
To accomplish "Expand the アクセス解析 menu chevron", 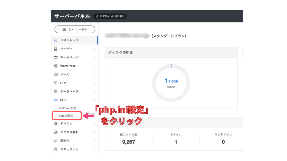I will click(95, 132).
